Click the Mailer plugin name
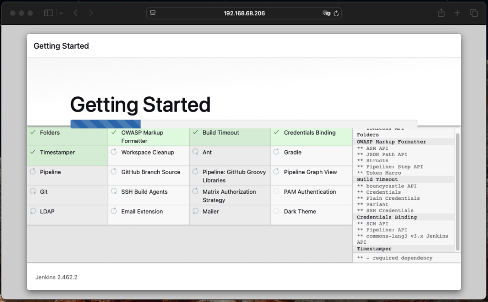Viewport: 488px width, 302px height. (x=211, y=211)
